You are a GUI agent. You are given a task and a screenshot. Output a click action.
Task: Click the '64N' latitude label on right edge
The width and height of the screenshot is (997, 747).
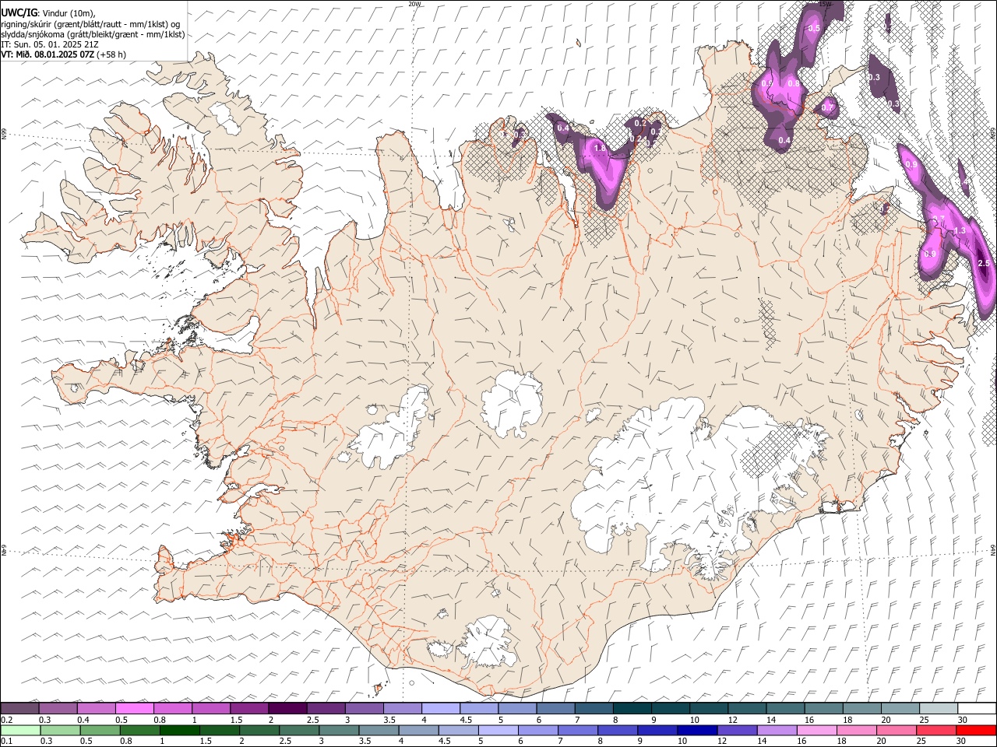tap(993, 549)
